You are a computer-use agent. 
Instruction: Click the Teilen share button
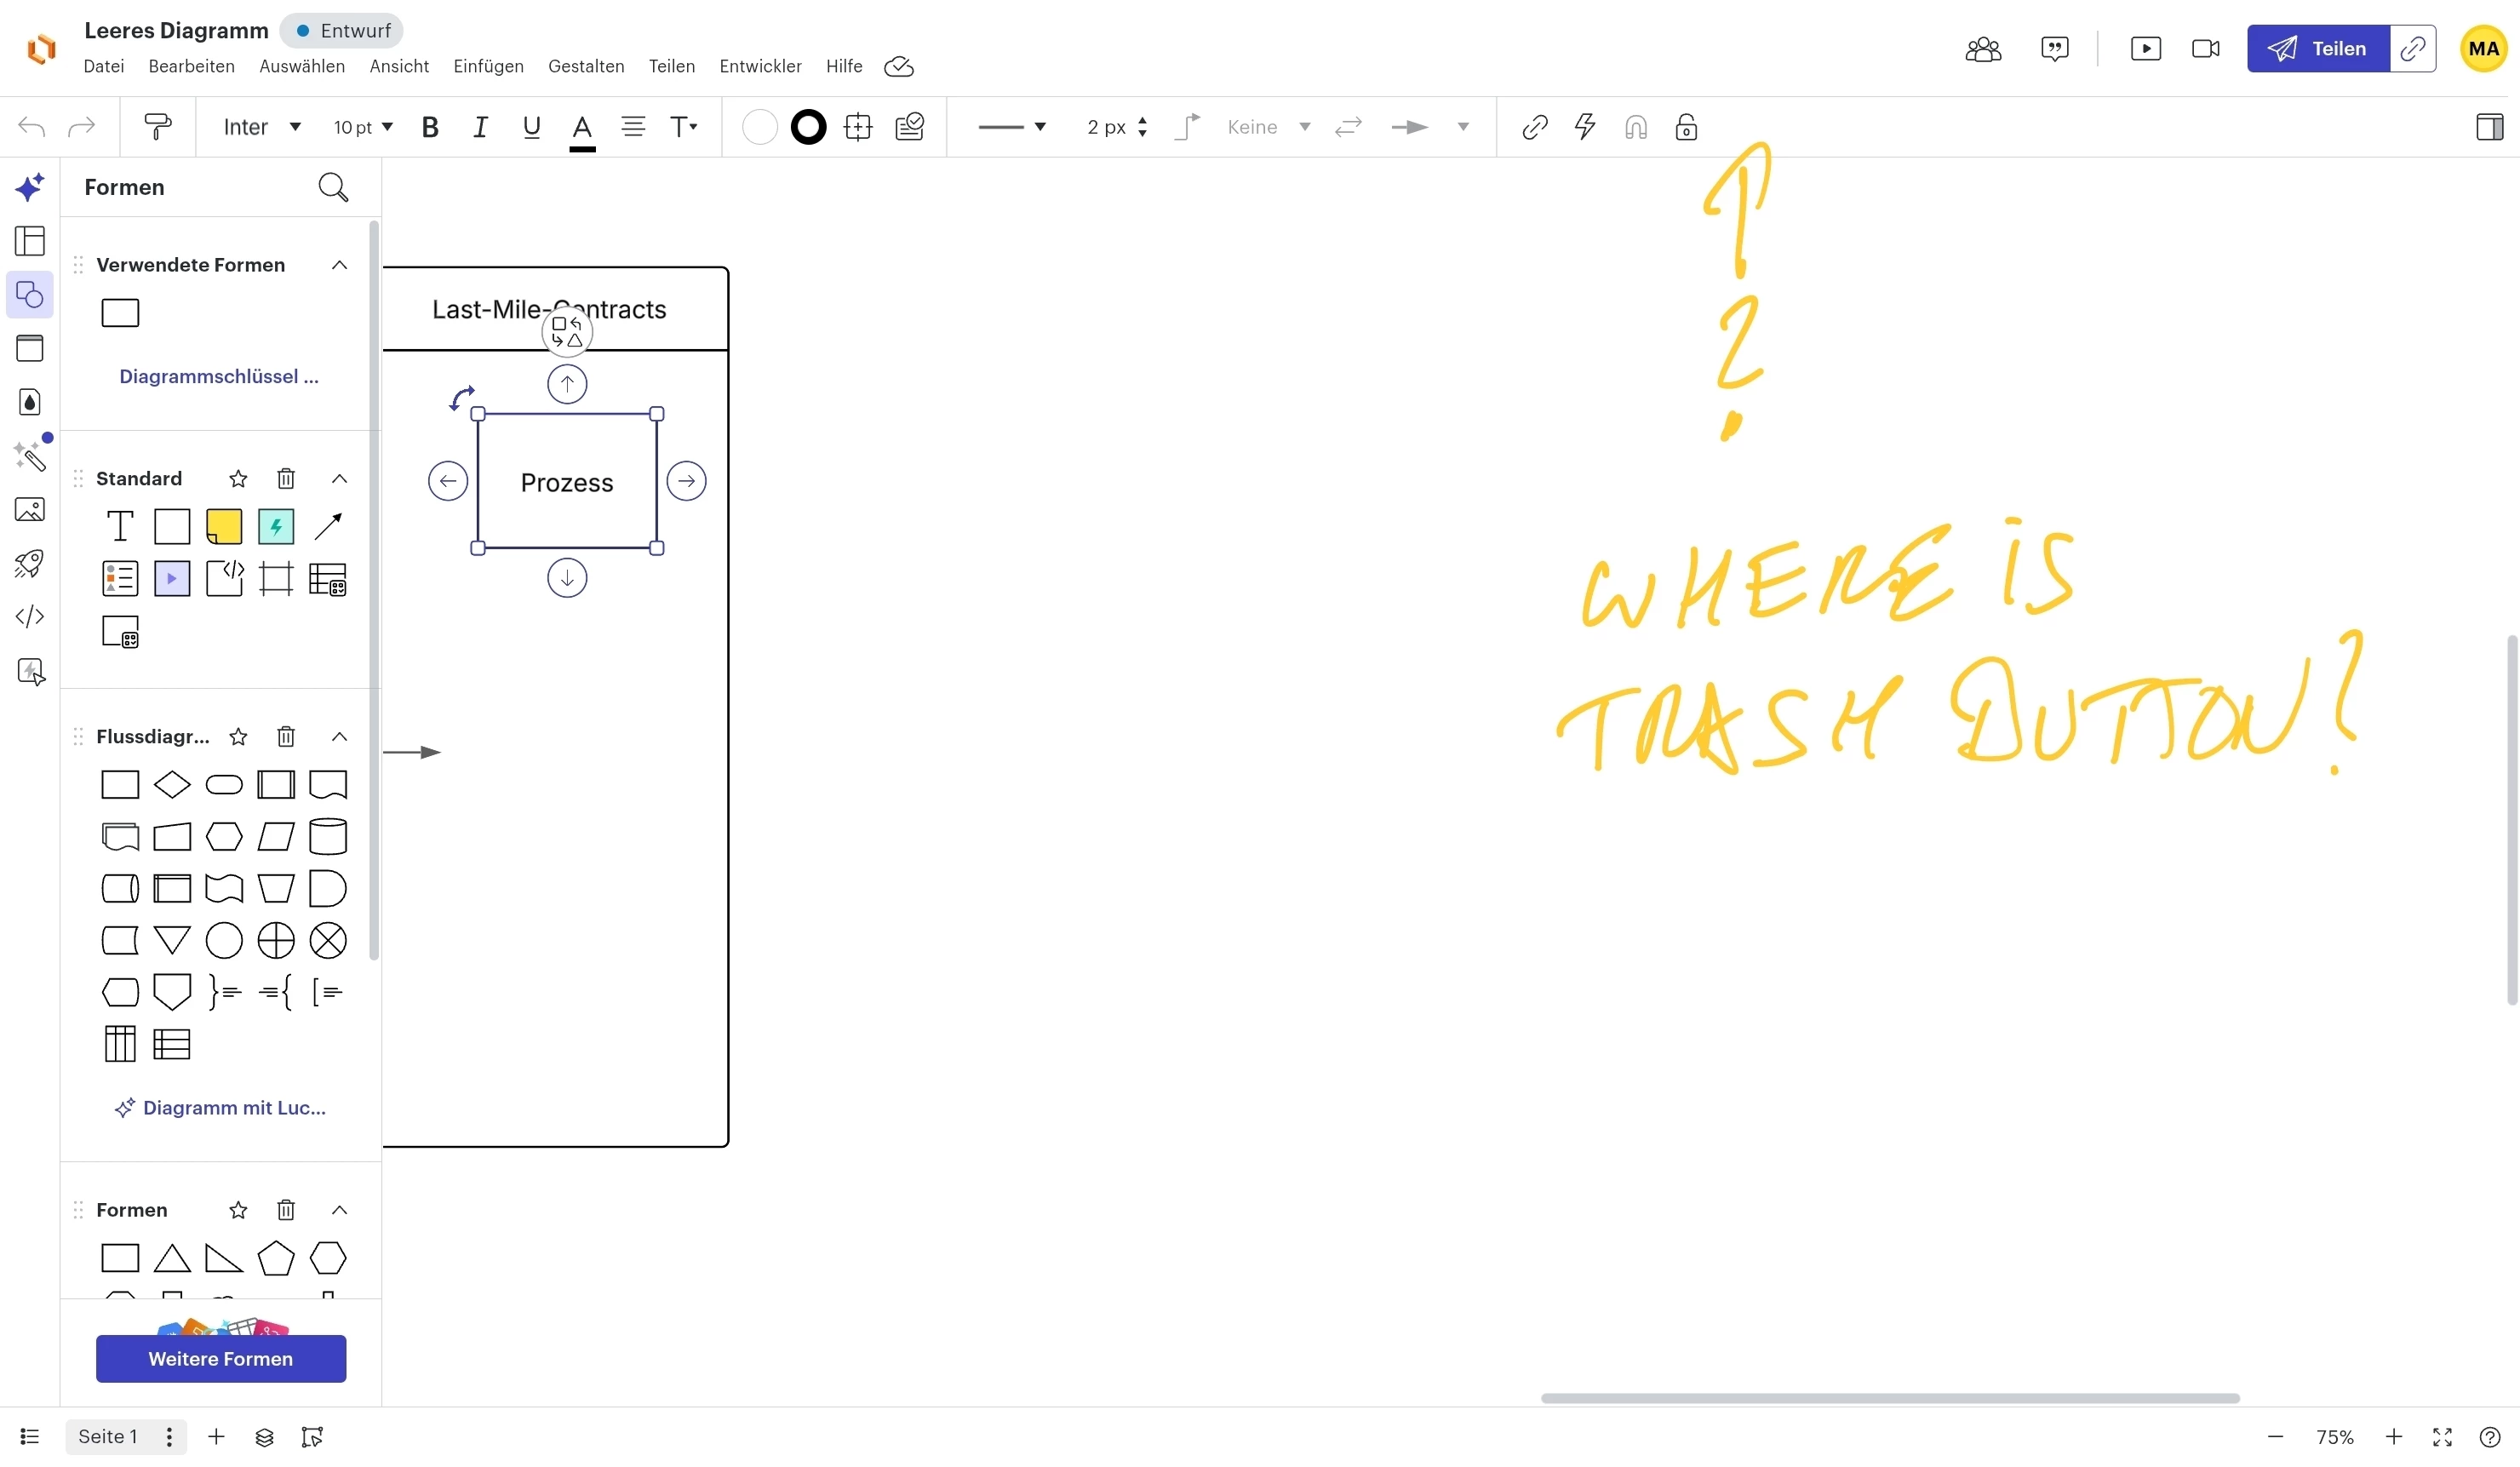coord(2317,49)
